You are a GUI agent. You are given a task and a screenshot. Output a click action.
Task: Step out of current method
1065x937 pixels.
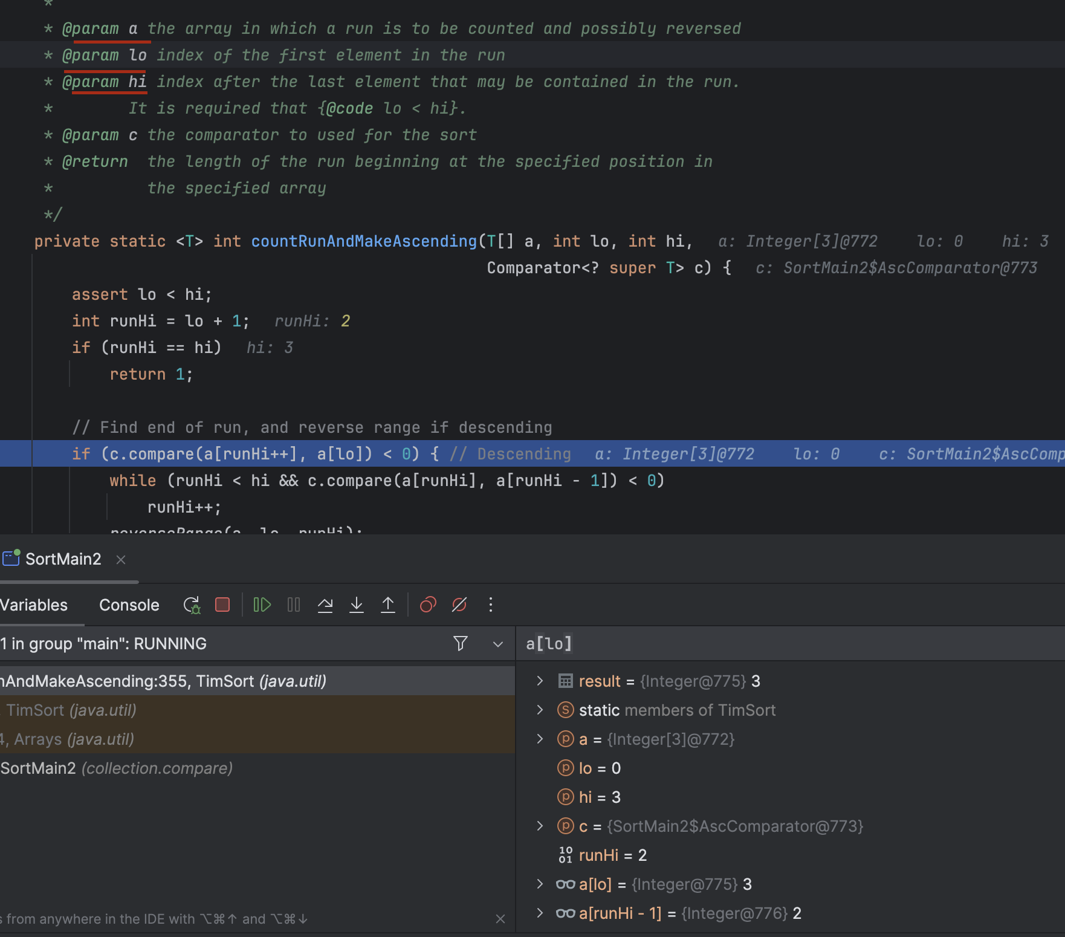(x=388, y=605)
